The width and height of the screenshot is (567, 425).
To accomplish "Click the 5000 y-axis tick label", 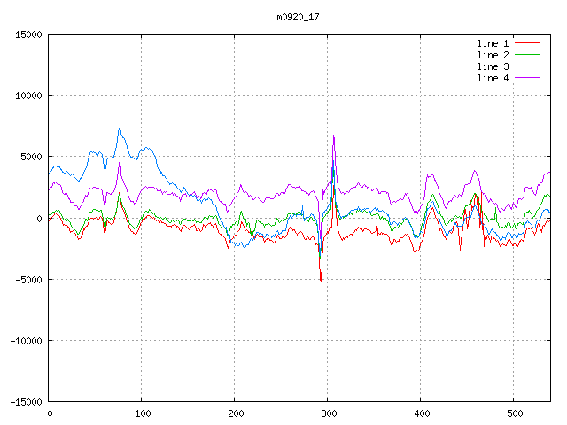I will (x=30, y=157).
